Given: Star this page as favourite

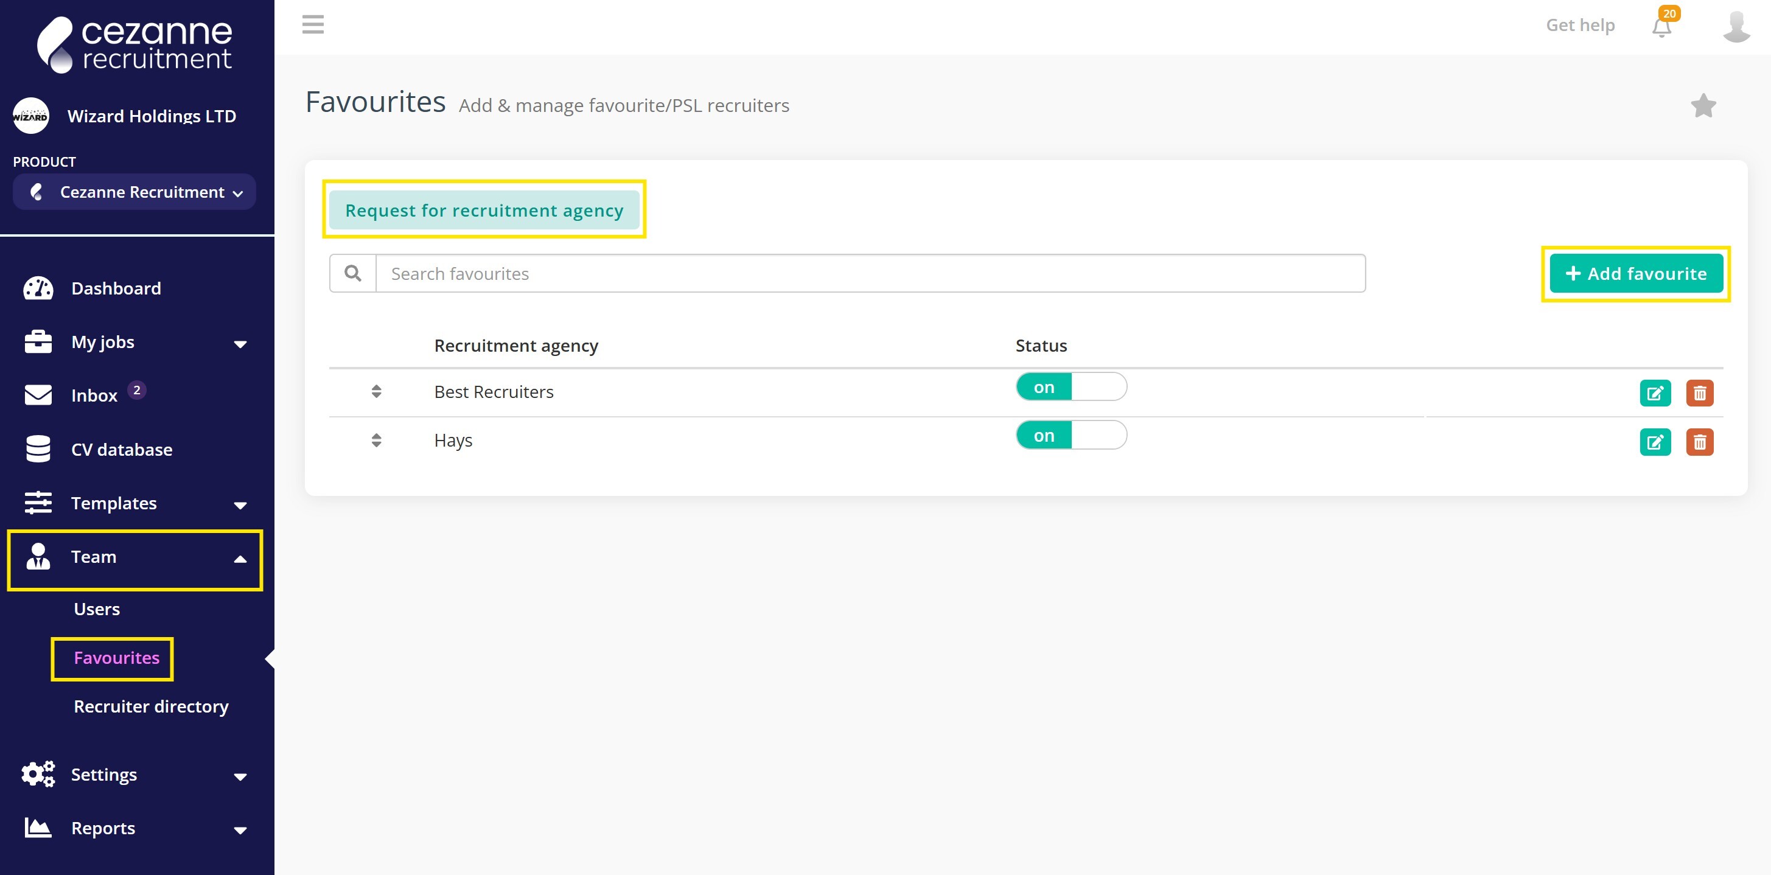Looking at the screenshot, I should point(1703,106).
